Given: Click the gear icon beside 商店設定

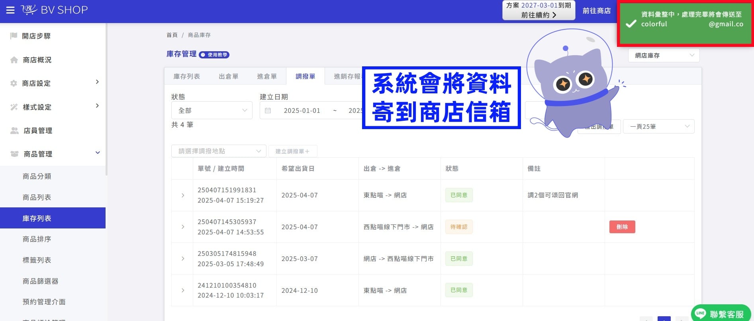Looking at the screenshot, I should coord(14,83).
